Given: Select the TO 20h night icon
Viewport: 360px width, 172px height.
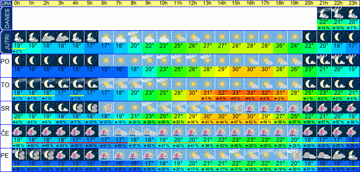Looking at the screenshot, I should coord(309,84).
